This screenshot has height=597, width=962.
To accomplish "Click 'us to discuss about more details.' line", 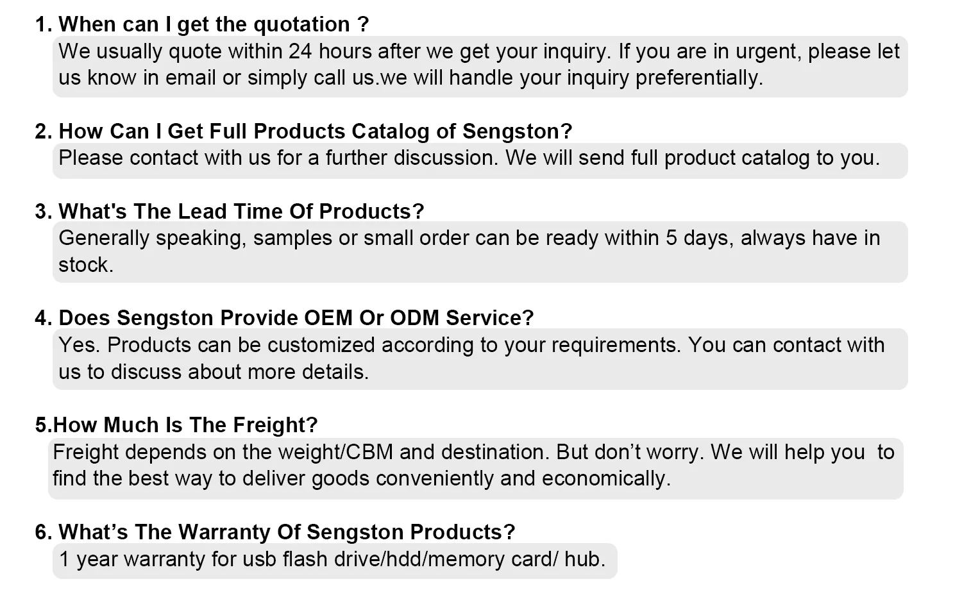I will click(x=214, y=372).
